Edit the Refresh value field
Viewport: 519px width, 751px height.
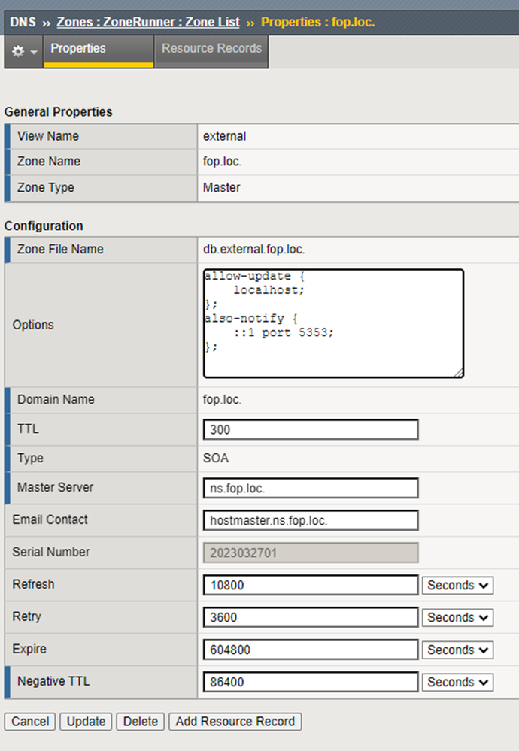point(311,586)
